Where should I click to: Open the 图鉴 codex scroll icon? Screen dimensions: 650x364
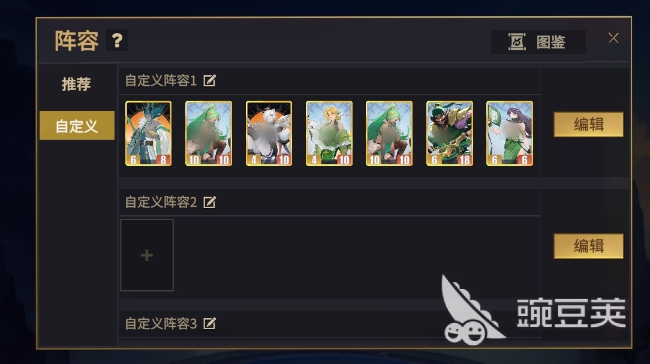point(517,42)
